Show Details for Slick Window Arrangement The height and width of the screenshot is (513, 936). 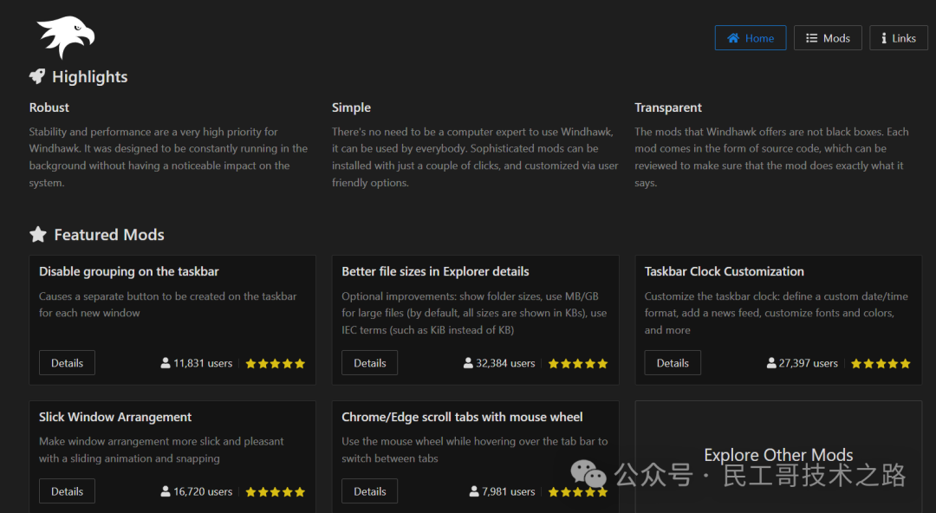click(67, 491)
